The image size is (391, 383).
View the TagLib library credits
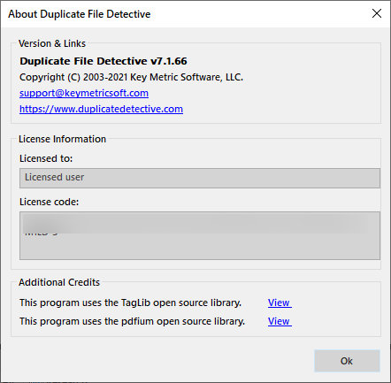point(280,303)
